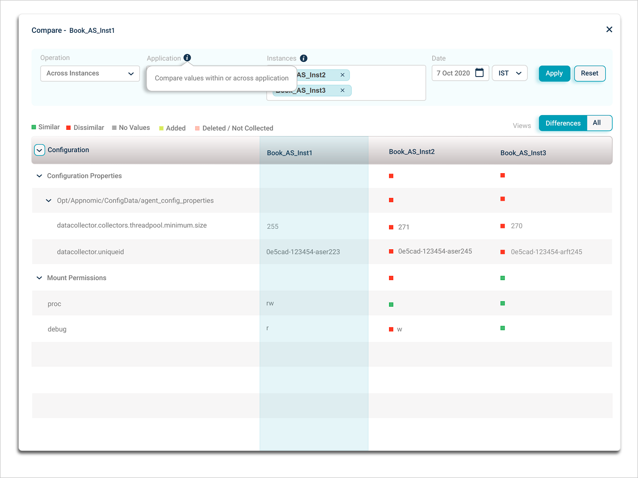Open the calendar date picker icon
Viewport: 638px width, 478px height.
479,73
